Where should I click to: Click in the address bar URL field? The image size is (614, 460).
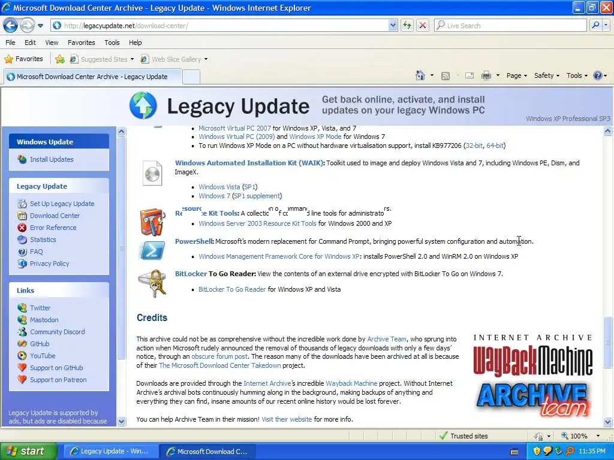(x=225, y=25)
